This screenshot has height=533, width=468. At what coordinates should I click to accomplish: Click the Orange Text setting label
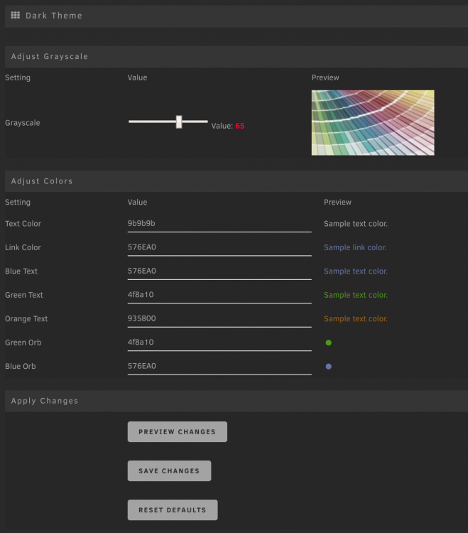(x=26, y=319)
